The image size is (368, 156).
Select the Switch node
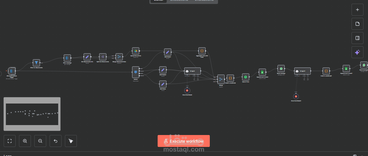click(x=136, y=72)
